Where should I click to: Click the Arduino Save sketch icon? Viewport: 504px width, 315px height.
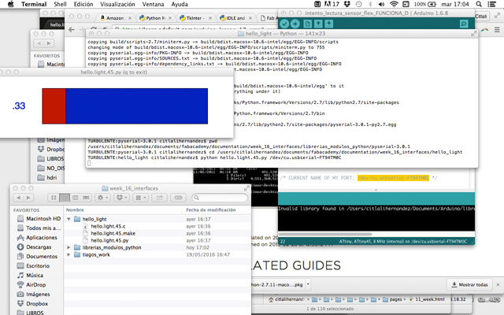point(329,24)
